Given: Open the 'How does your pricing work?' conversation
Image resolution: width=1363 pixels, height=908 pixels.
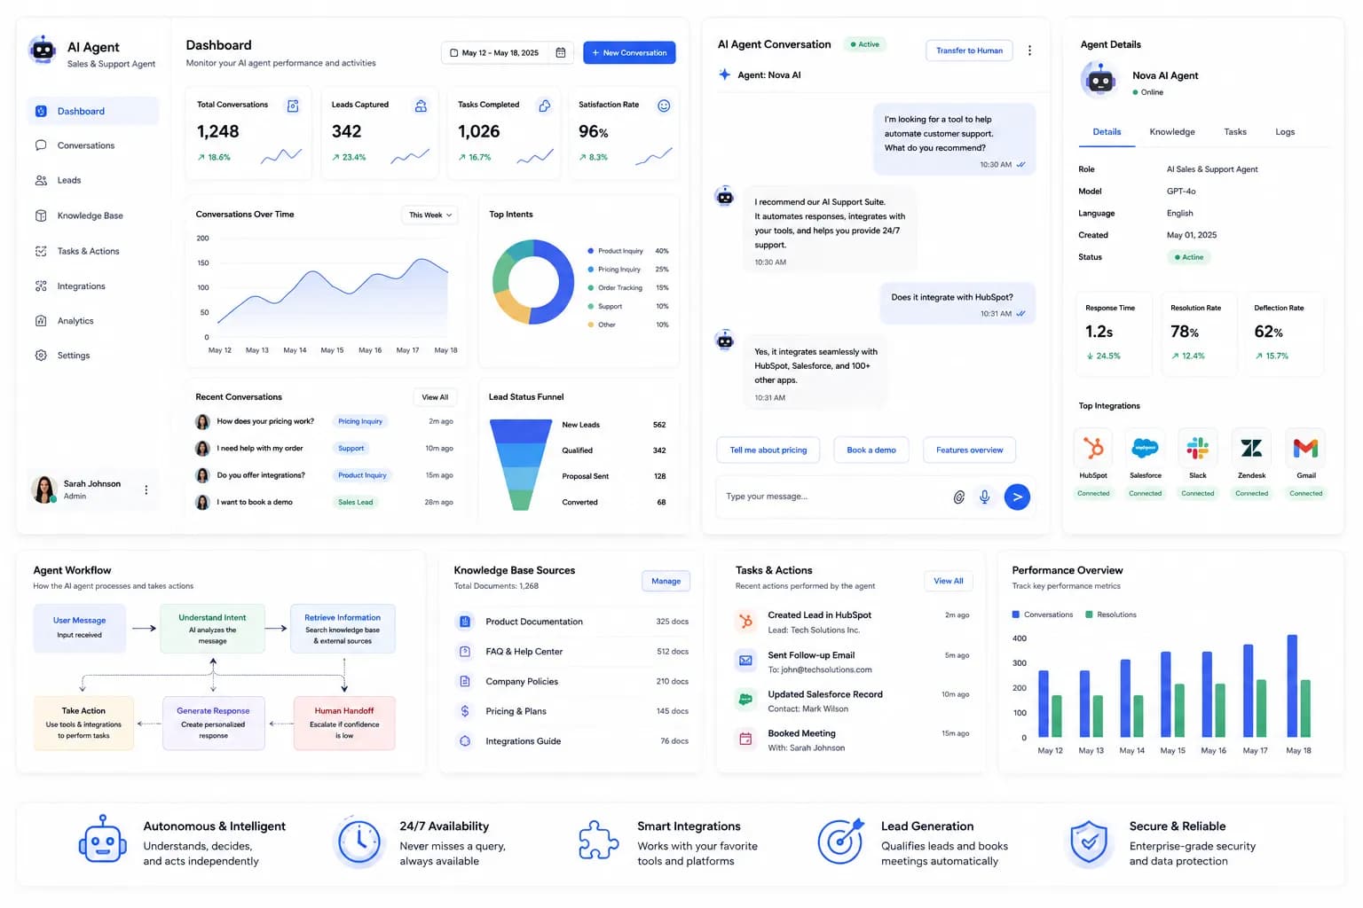Looking at the screenshot, I should (x=325, y=422).
